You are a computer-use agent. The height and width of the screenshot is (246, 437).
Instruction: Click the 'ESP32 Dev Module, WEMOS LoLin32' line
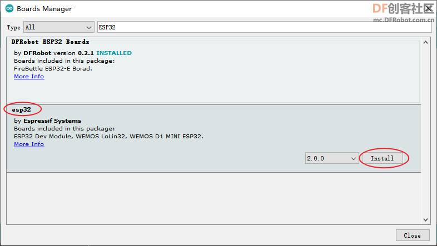pyautogui.click(x=108, y=137)
